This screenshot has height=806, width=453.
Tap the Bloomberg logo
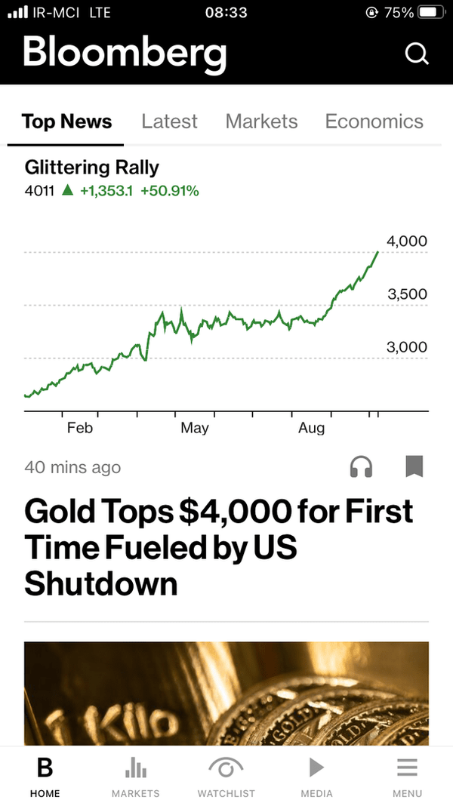[x=125, y=53]
